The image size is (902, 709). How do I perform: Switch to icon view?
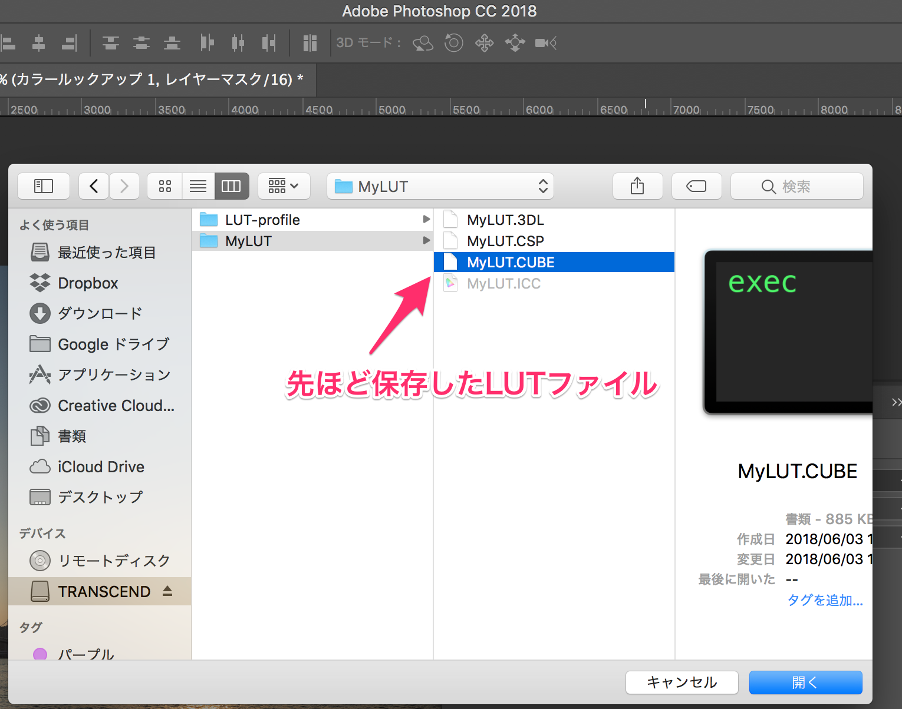[165, 187]
